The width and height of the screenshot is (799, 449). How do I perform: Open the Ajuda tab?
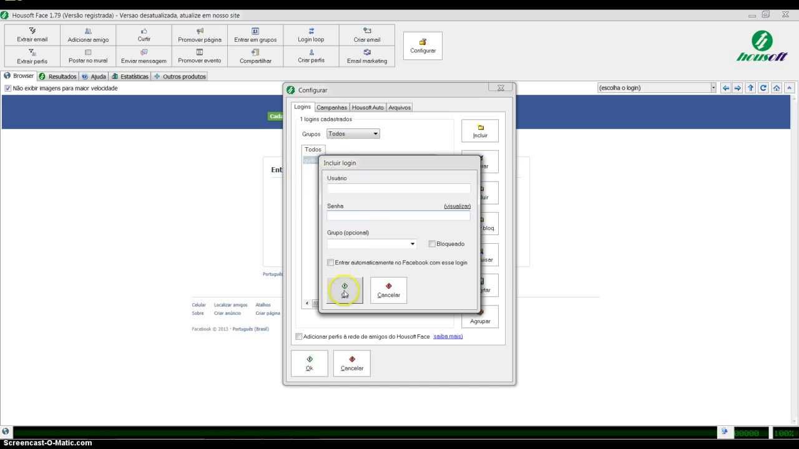click(x=94, y=76)
